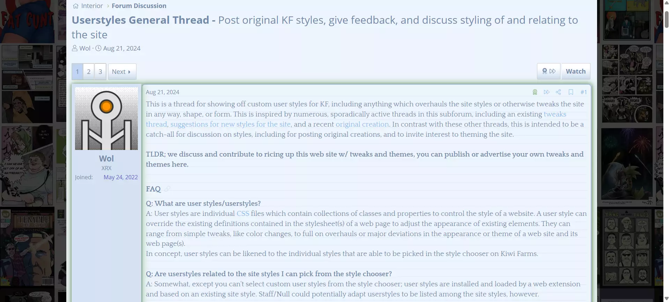Click the home icon in the breadcrumb
The image size is (670, 302).
click(x=76, y=6)
